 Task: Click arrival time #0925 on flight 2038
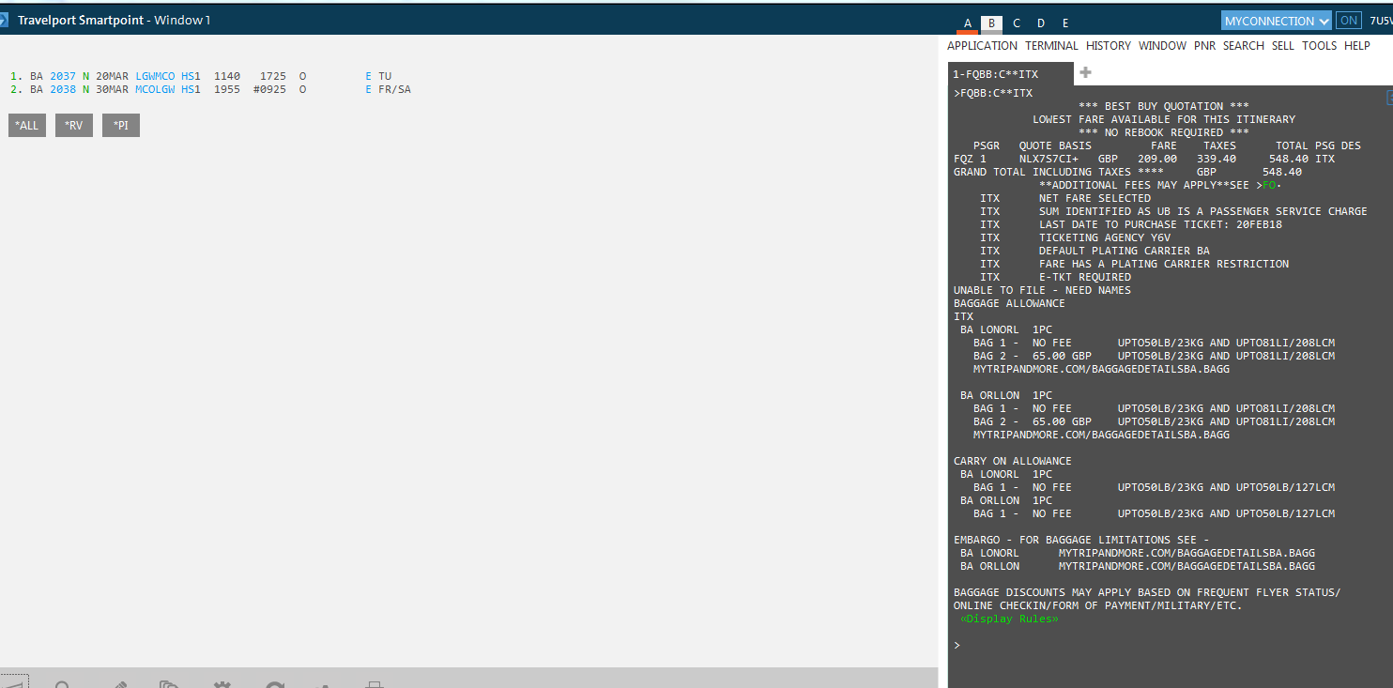point(269,89)
